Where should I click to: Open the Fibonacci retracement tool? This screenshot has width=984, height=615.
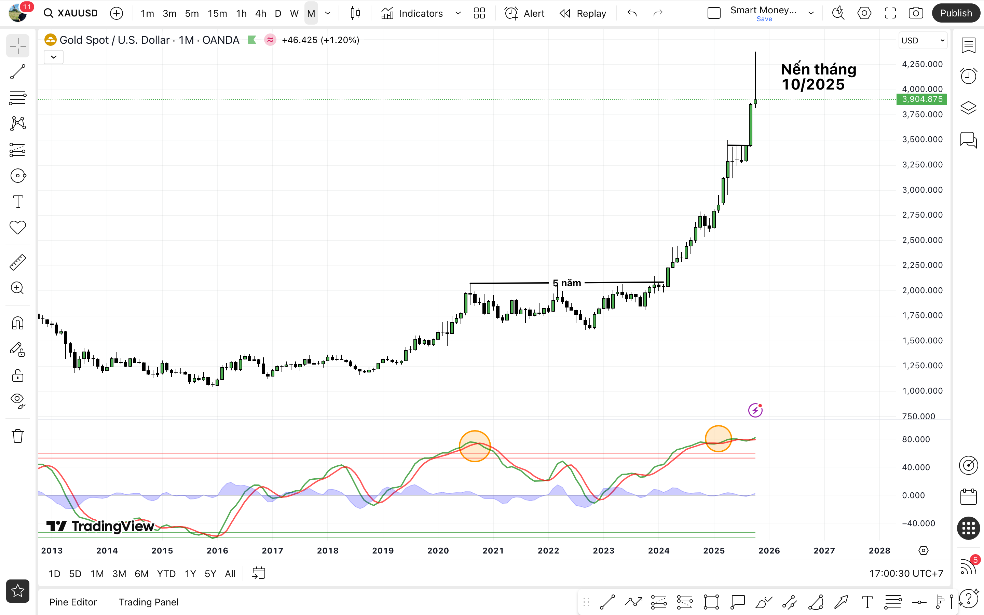tap(17, 98)
